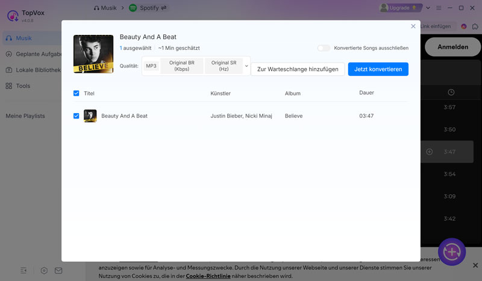Click Zur Warteschlange hinzufügen button
Viewport: 482px width, 281px height.
(298, 69)
